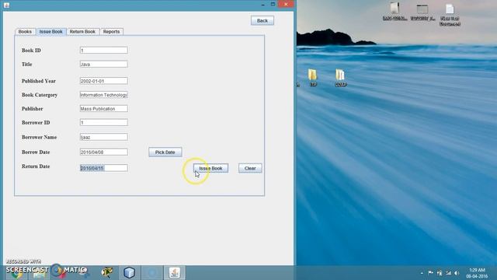
Task: Open the Action Center flag icon
Action: 430,273
